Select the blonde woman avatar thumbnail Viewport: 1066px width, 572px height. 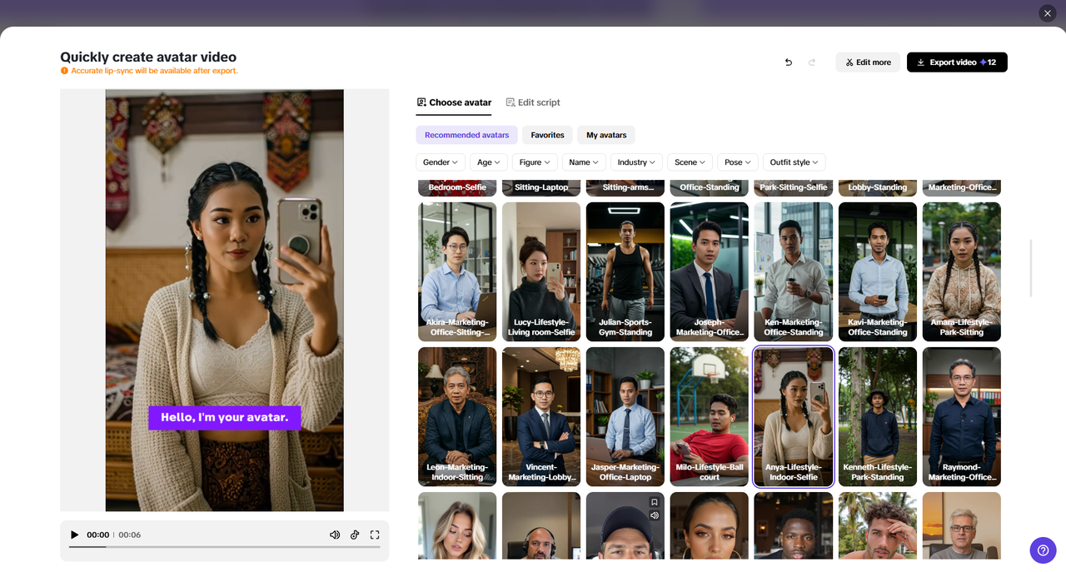[457, 525]
